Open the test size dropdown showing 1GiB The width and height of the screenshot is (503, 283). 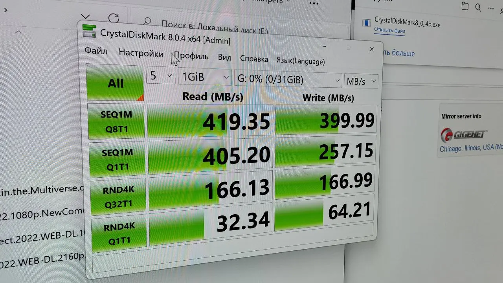coord(205,77)
